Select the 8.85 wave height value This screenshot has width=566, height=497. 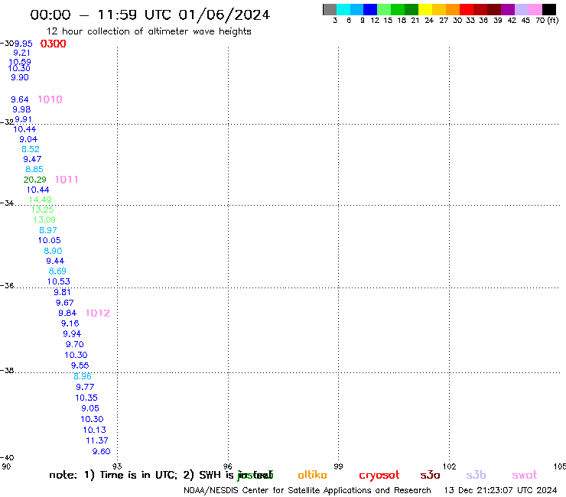pos(34,169)
